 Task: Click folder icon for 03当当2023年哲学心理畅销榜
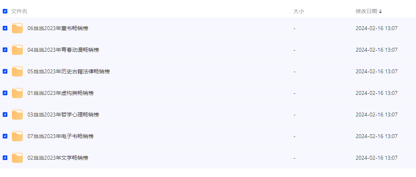click(17, 115)
